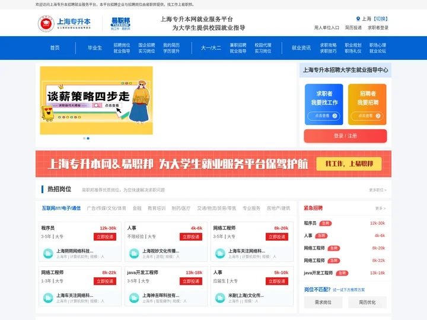The height and width of the screenshot is (320, 427).
Task: Click the 简历优化 button
Action: click(367, 302)
